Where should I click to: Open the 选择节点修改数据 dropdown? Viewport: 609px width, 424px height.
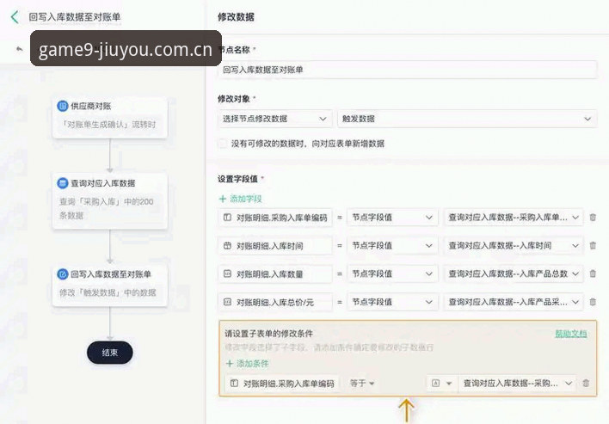[x=275, y=119]
